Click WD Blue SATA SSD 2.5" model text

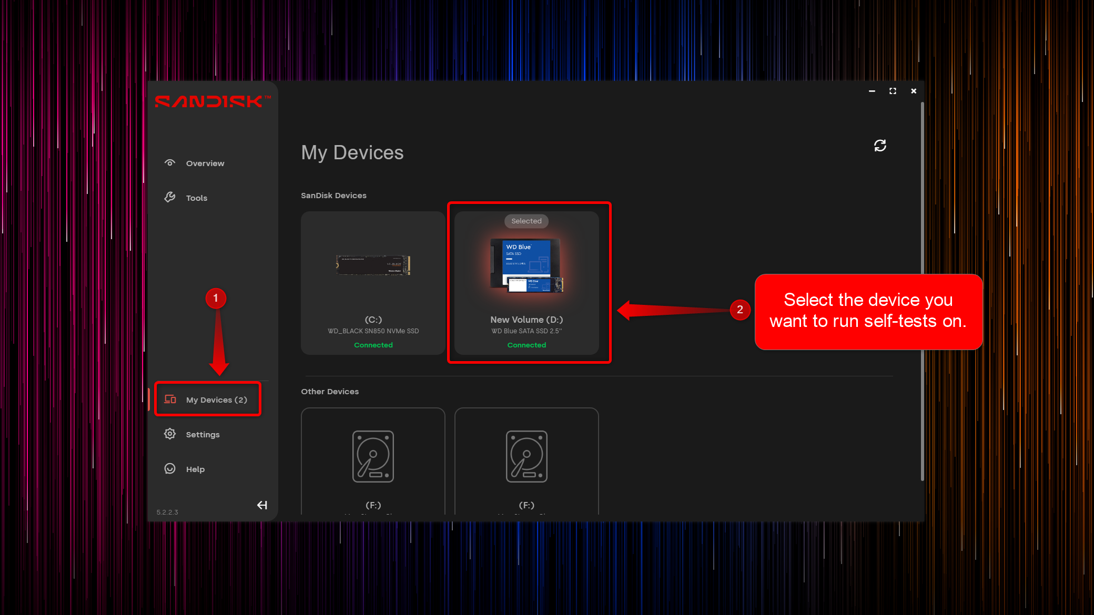[x=526, y=331]
